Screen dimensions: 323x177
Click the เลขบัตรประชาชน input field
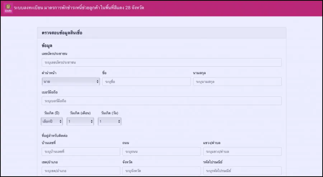(161, 62)
